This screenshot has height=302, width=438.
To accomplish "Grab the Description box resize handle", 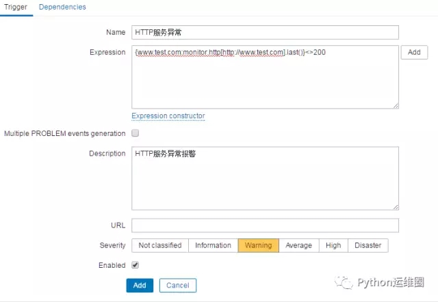I will [396, 207].
